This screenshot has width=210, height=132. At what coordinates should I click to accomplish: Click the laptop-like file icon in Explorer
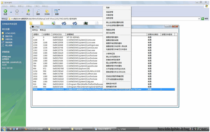(86, 23)
